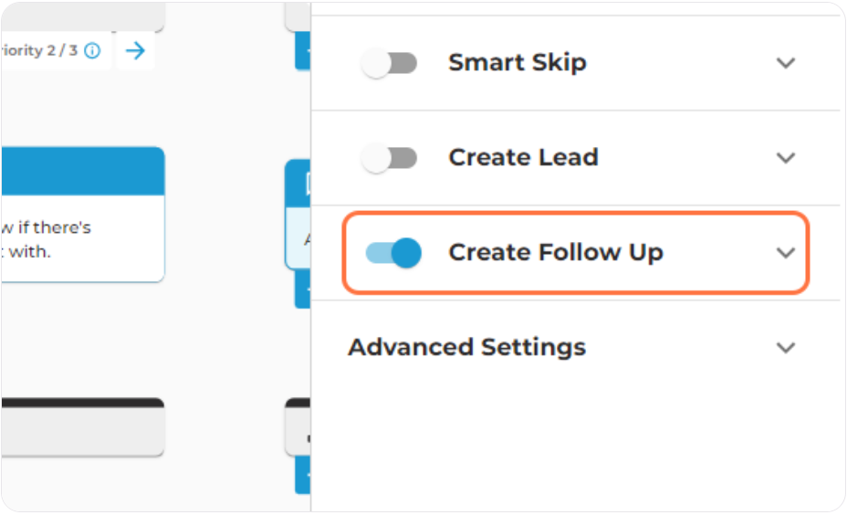The image size is (847, 515).
Task: Click the Priority 2 / 3 label text
Action: [x=39, y=50]
